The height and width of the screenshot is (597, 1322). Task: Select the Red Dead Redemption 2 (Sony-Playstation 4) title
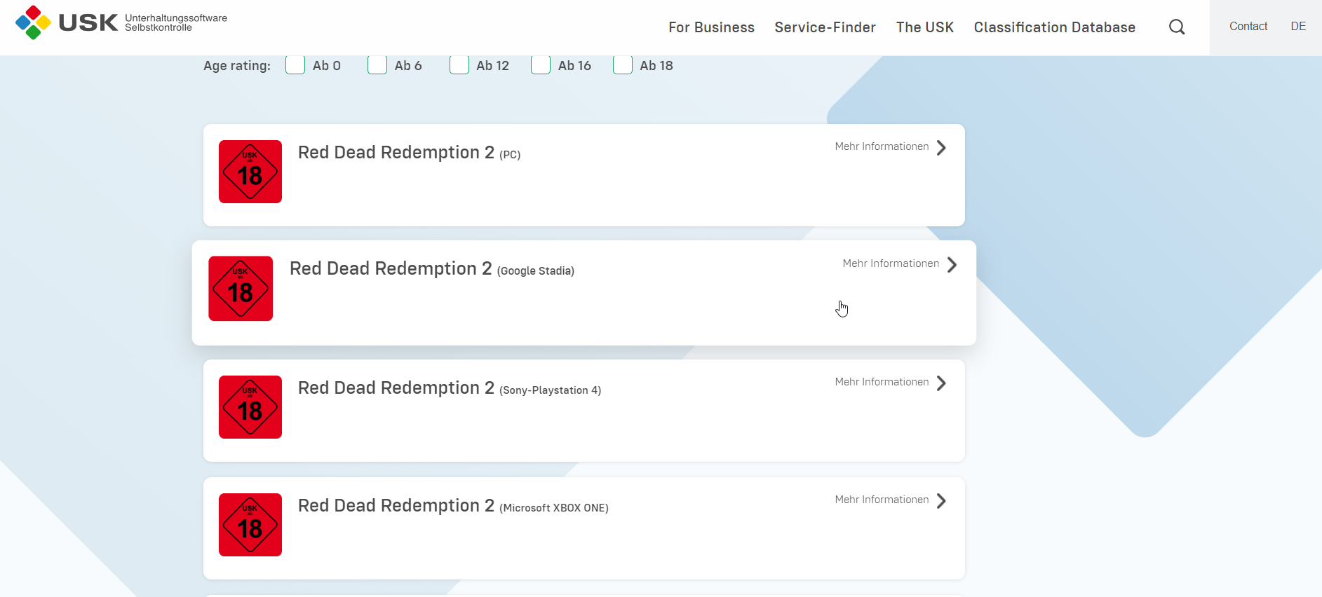pyautogui.click(x=450, y=388)
